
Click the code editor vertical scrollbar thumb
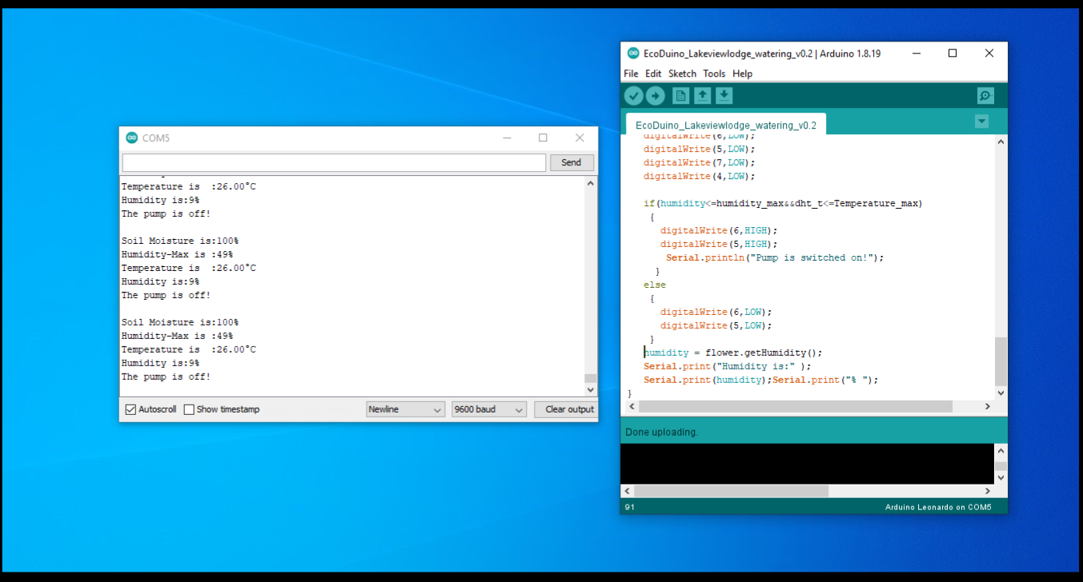pos(1001,361)
